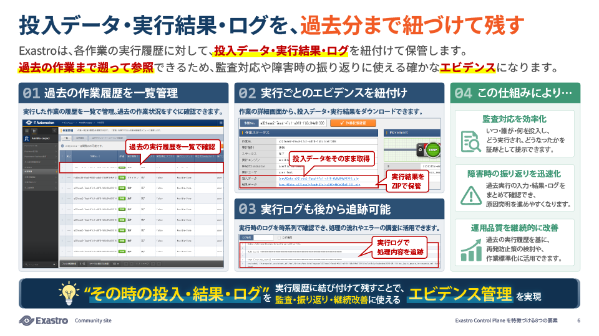Viewport: 599px width, 336px height.
Task: Open the 投入データ zip file link
Action: tap(319, 179)
